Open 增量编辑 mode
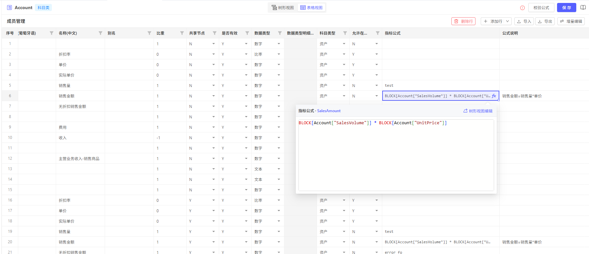Viewport: 589px width, 254px height. pos(571,21)
